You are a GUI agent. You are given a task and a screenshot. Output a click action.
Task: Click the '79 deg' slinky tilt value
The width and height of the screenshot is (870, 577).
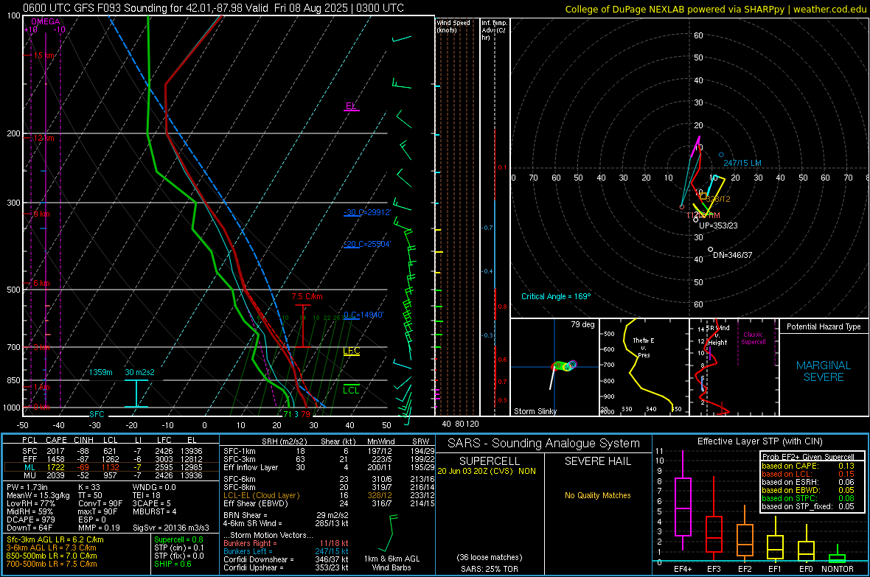click(582, 324)
